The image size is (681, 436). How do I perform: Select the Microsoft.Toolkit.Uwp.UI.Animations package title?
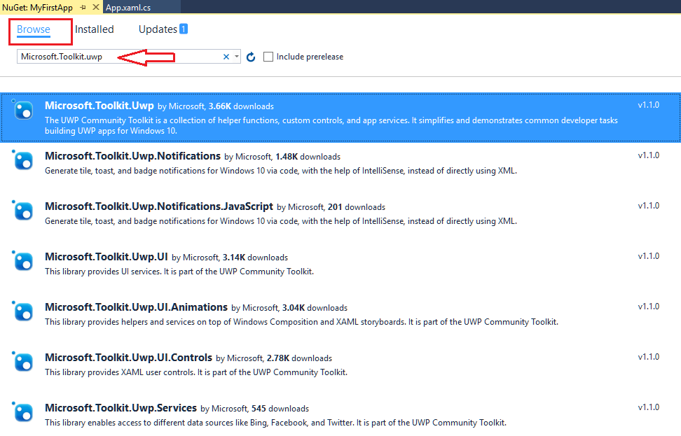[x=137, y=307]
